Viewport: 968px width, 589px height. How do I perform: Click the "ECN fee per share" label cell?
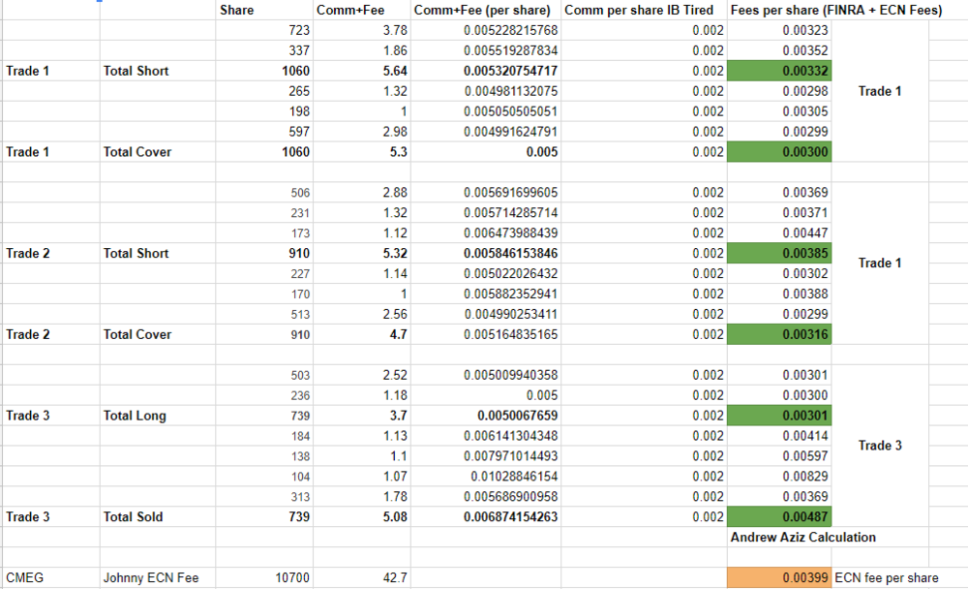886,578
